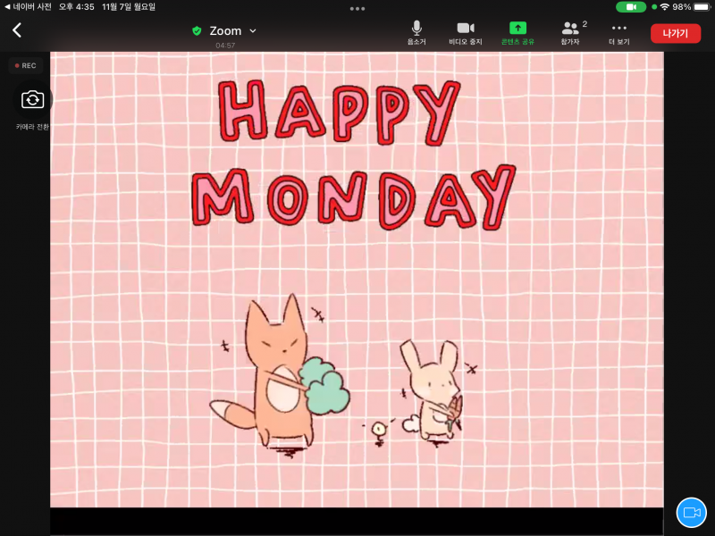
Task: Tap the Wi-Fi icon in status bar
Action: pos(665,6)
